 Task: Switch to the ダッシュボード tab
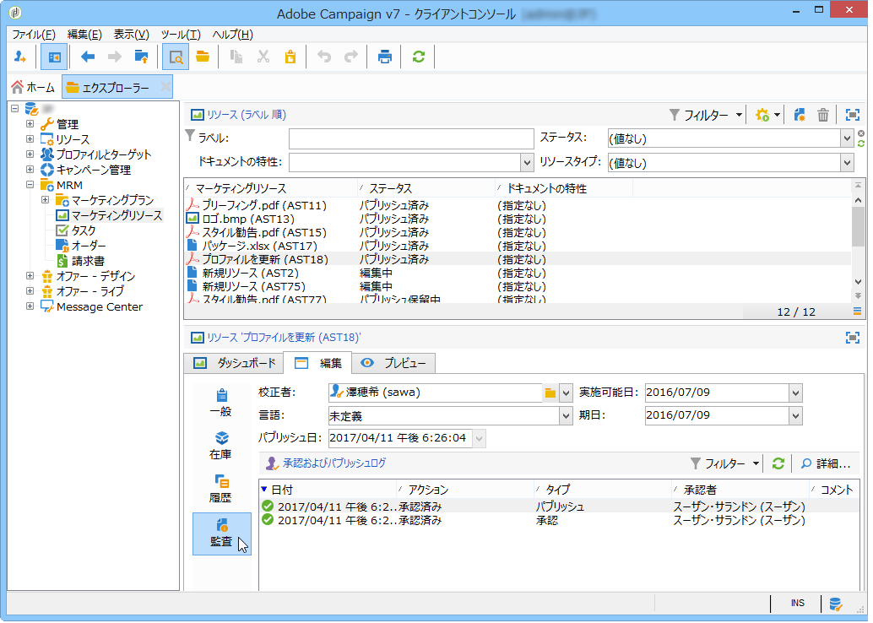point(234,364)
